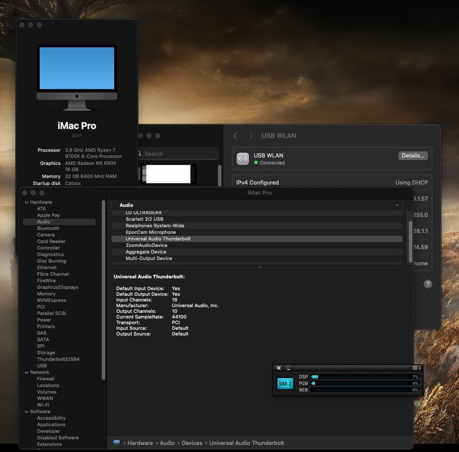
Task: Go back in System Settings
Action: (x=235, y=136)
